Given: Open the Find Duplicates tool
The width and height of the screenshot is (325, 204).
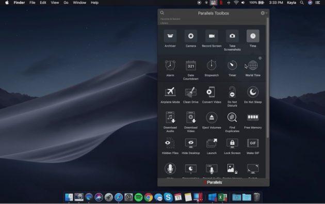Looking at the screenshot, I should coord(232,122).
